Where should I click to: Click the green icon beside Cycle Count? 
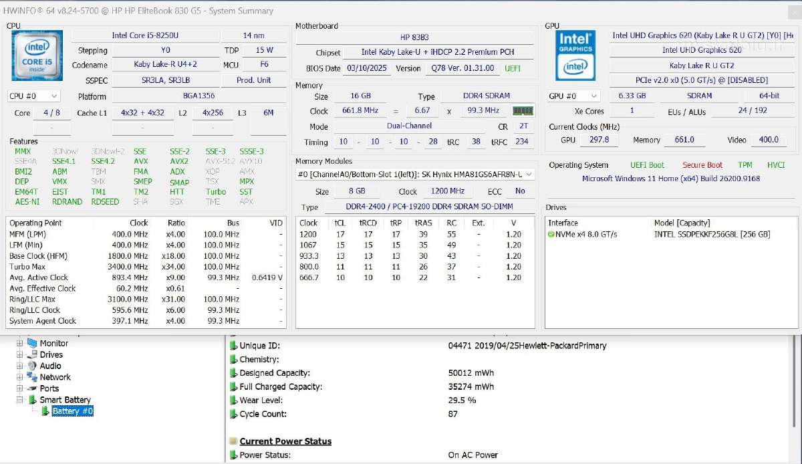click(233, 414)
